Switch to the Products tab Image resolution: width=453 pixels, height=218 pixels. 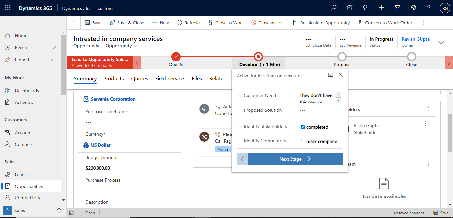tap(113, 79)
